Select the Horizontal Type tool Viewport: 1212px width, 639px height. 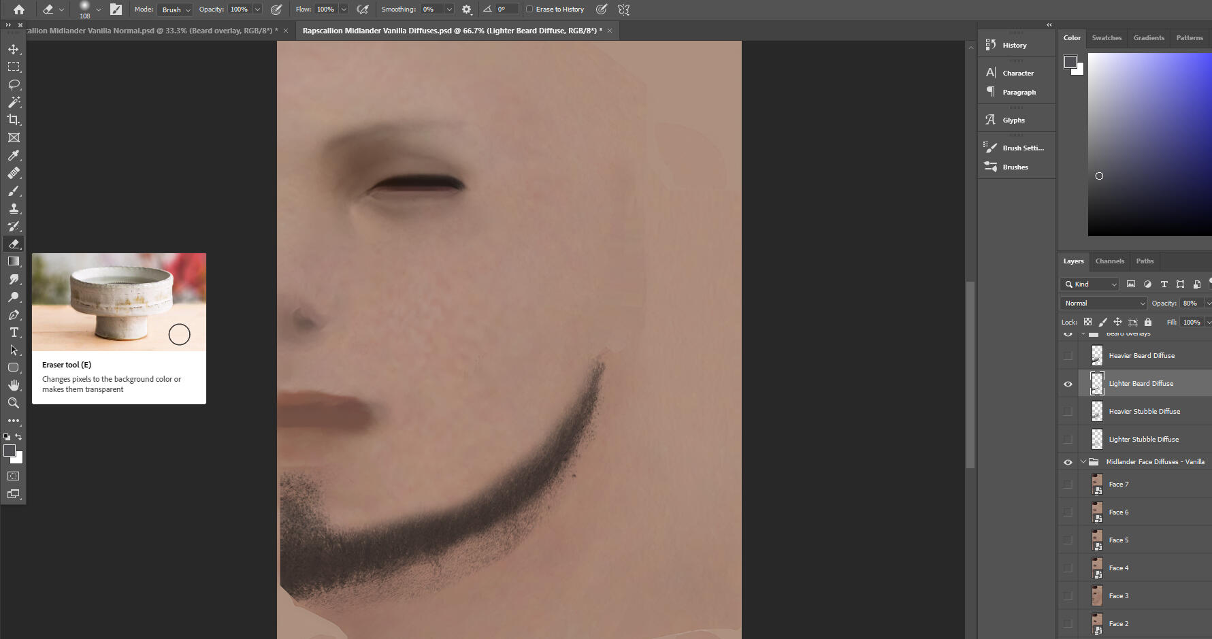pos(14,333)
